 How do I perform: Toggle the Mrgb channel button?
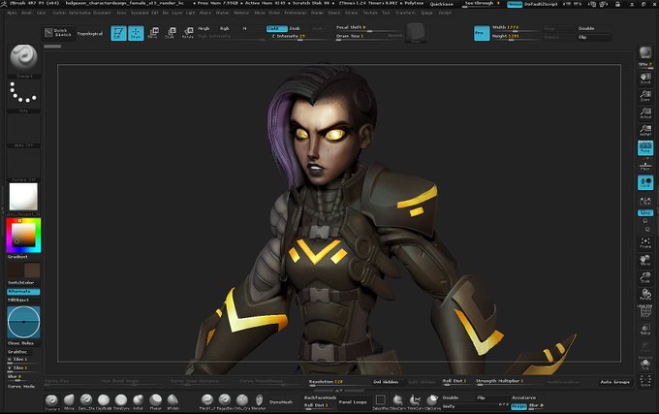click(x=204, y=28)
